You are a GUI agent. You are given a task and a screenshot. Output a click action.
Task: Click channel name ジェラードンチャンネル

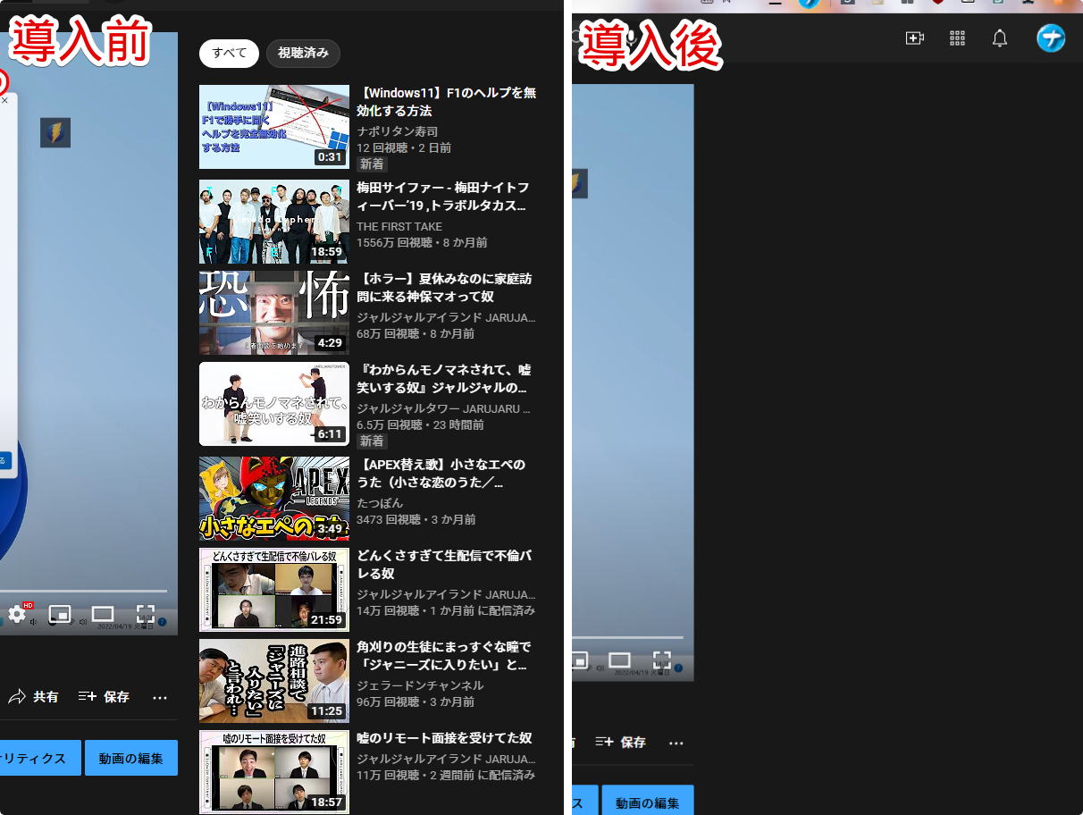(x=420, y=685)
